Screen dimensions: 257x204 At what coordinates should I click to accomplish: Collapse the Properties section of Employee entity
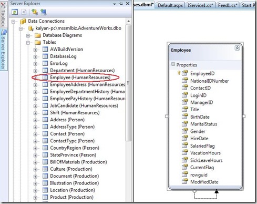[x=173, y=64]
